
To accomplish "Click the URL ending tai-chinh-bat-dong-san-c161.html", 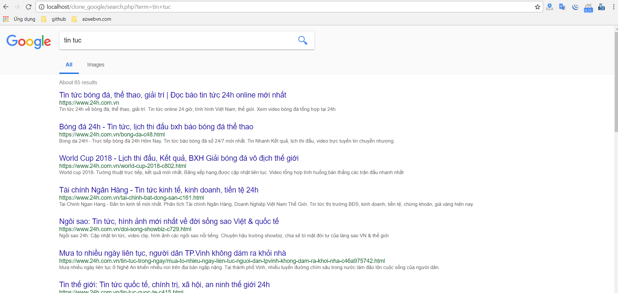I will 131,198.
